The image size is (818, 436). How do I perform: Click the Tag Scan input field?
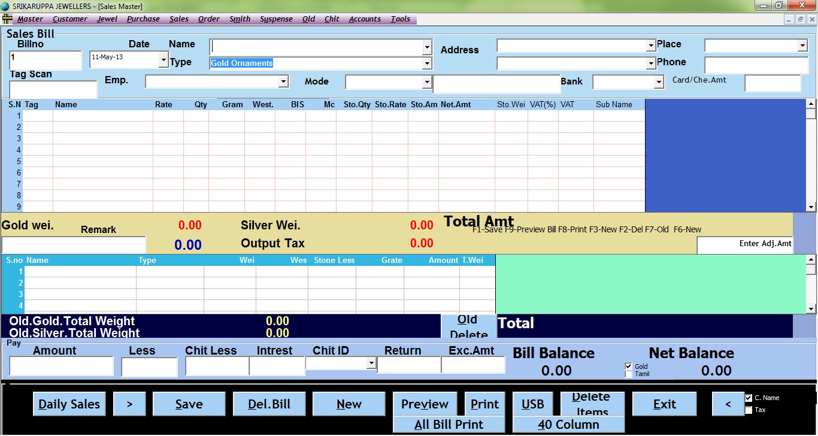coord(53,89)
